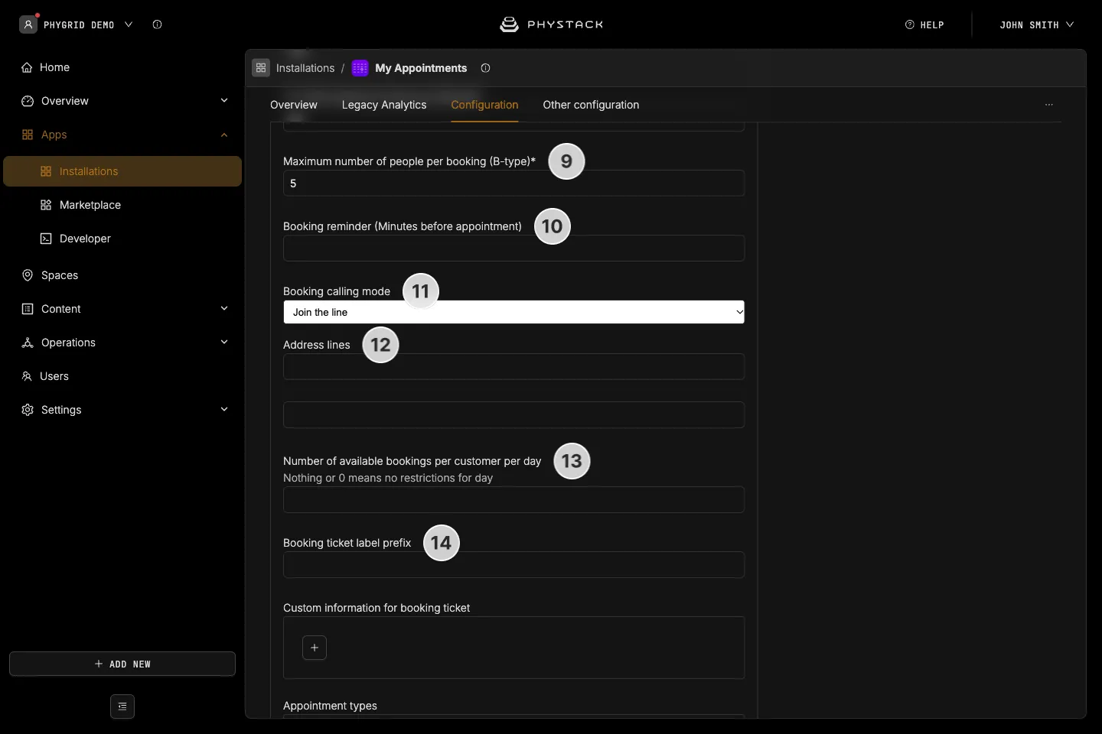Switch to the Legacy Analytics tab

tap(384, 105)
